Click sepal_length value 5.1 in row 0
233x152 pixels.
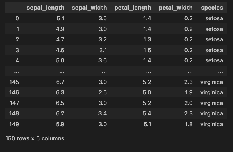(x=61, y=18)
